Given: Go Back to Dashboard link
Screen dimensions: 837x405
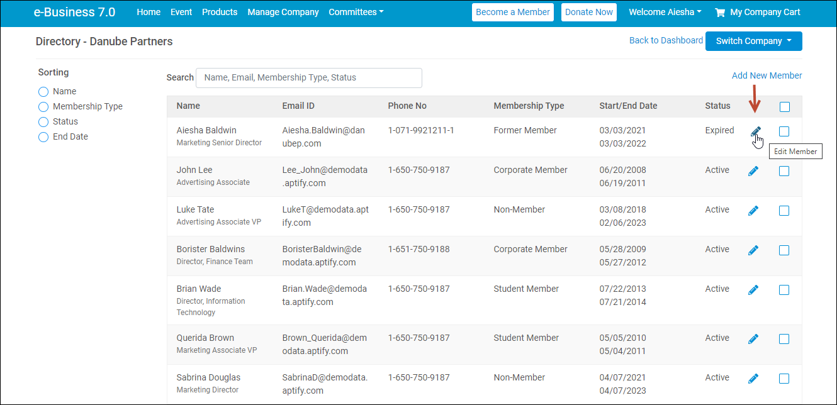Looking at the screenshot, I should pyautogui.click(x=666, y=40).
